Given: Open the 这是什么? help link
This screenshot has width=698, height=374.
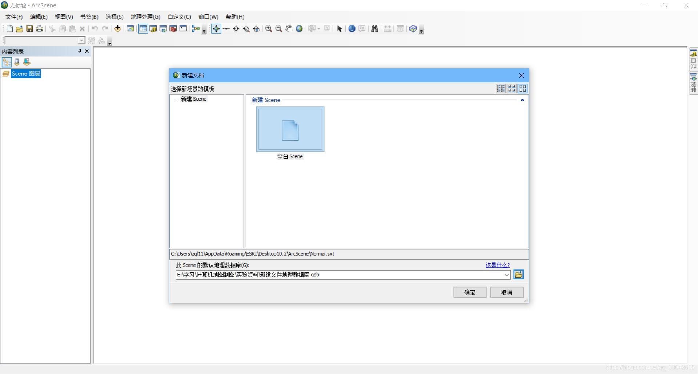Looking at the screenshot, I should coord(498,265).
